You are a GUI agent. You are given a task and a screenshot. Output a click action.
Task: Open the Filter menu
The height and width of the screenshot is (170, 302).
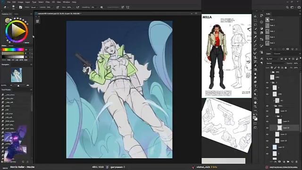[x=48, y=2]
